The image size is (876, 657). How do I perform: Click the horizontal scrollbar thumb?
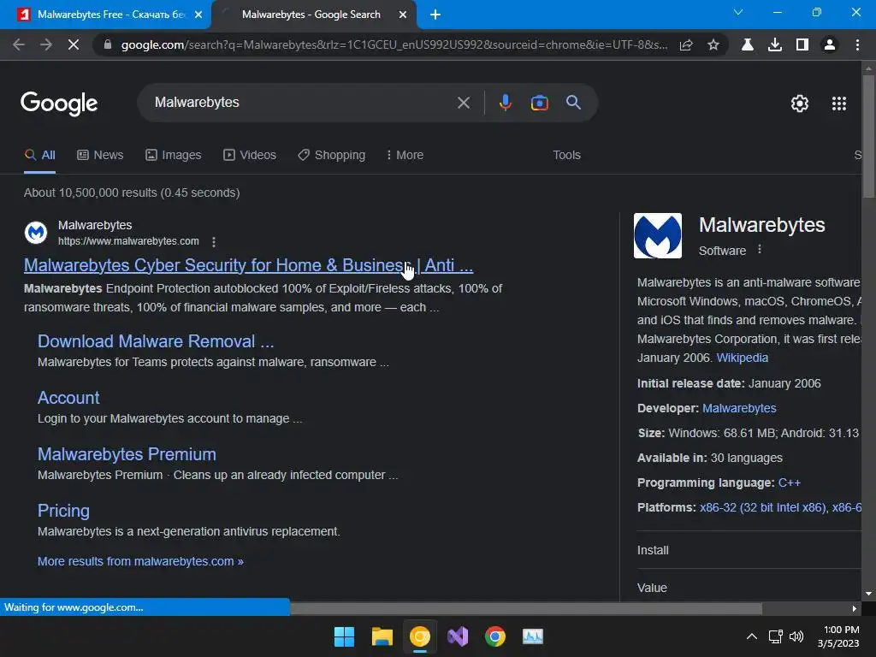pyautogui.click(x=526, y=608)
